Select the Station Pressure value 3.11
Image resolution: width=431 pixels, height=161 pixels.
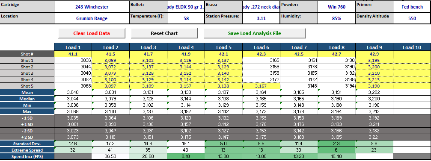261,18
